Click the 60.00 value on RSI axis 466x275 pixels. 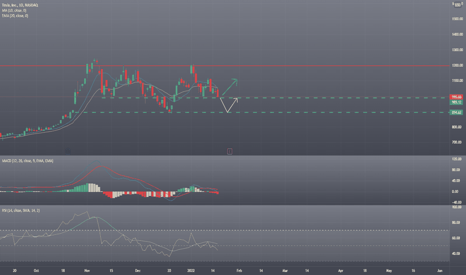(x=456, y=238)
